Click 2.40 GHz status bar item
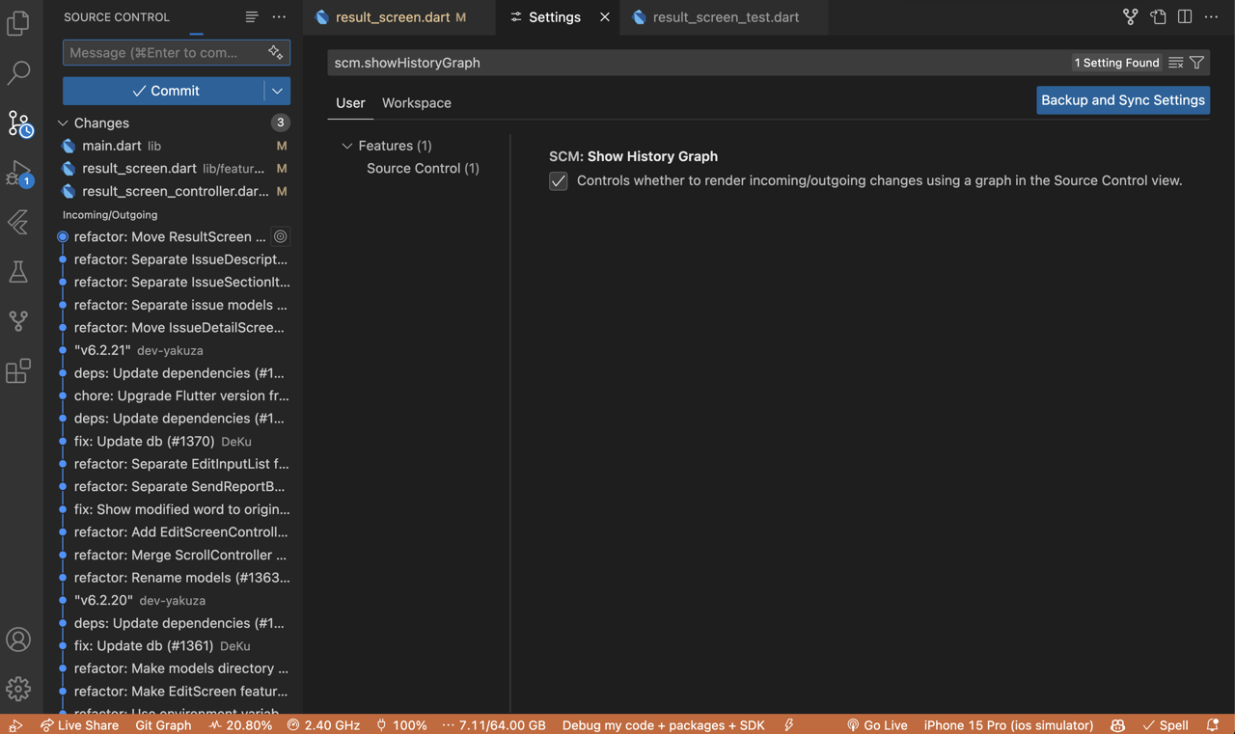1235x734 pixels. (x=323, y=725)
